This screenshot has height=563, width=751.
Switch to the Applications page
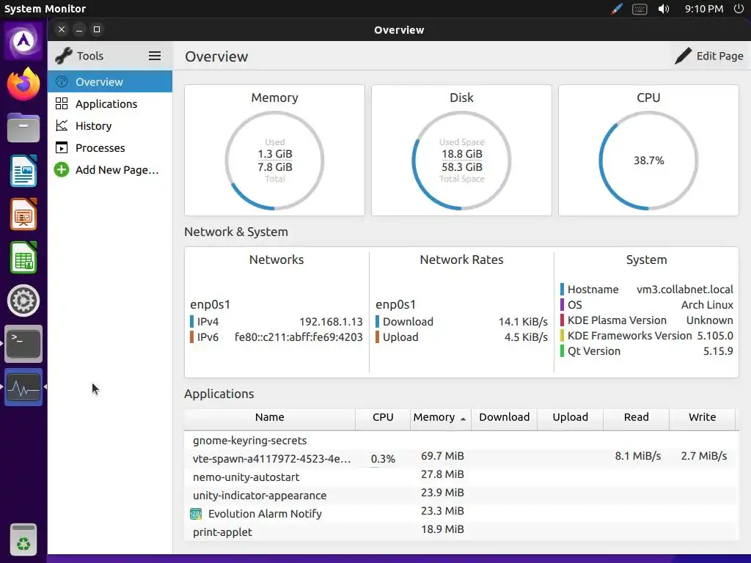(x=110, y=104)
